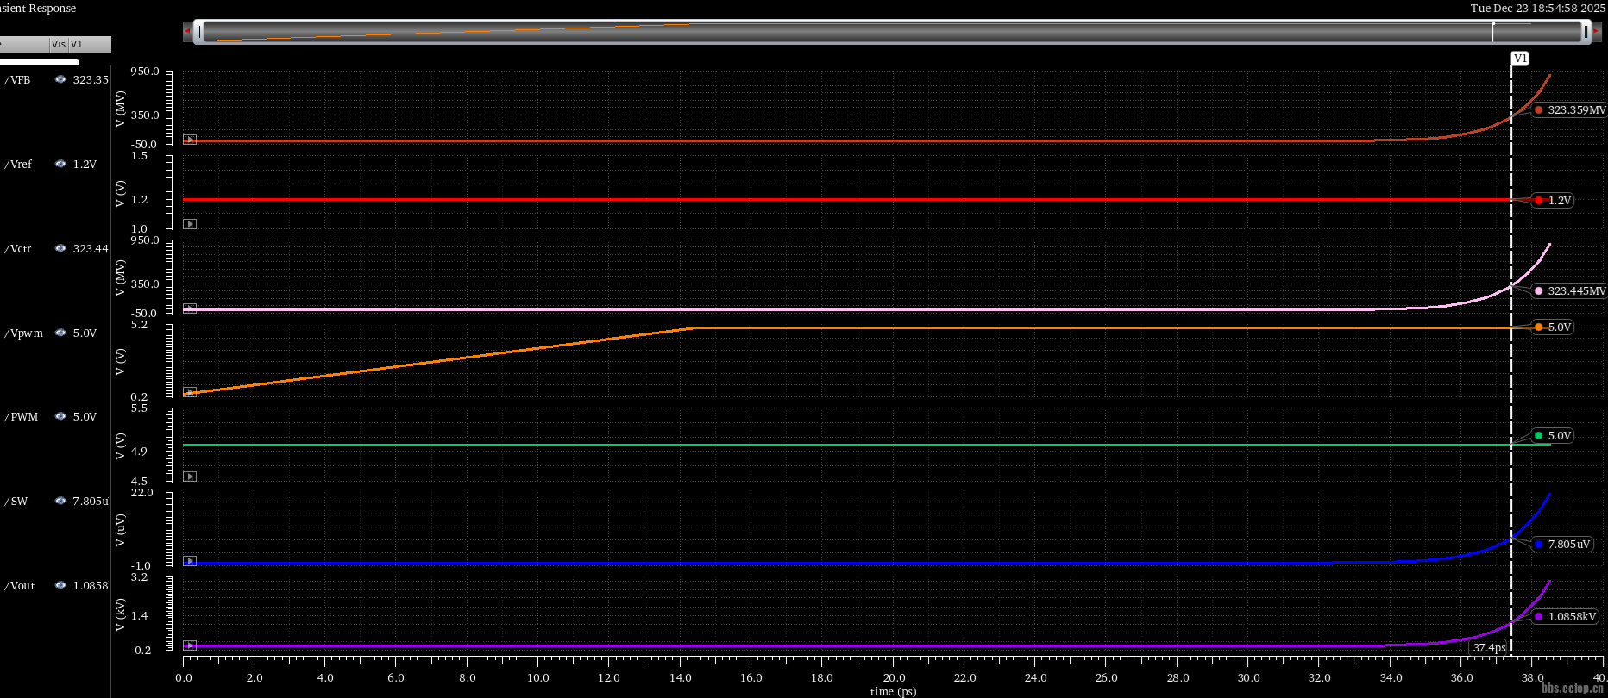Click the left red arrow on zoom scrollbar
The height and width of the screenshot is (698, 1608).
click(x=187, y=32)
